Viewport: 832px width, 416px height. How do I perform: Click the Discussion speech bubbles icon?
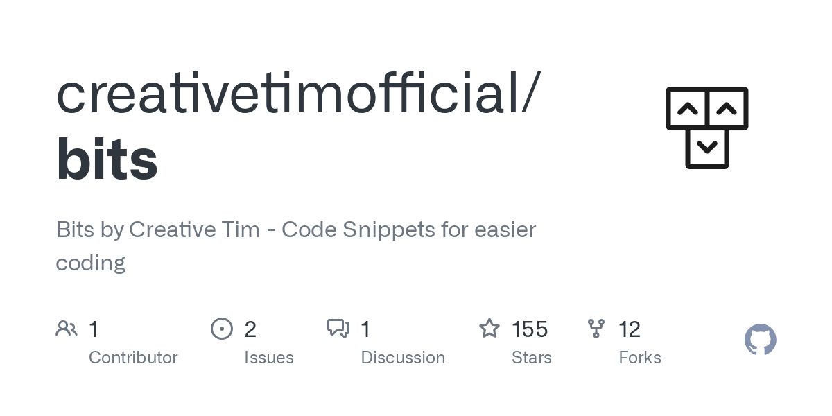click(338, 329)
